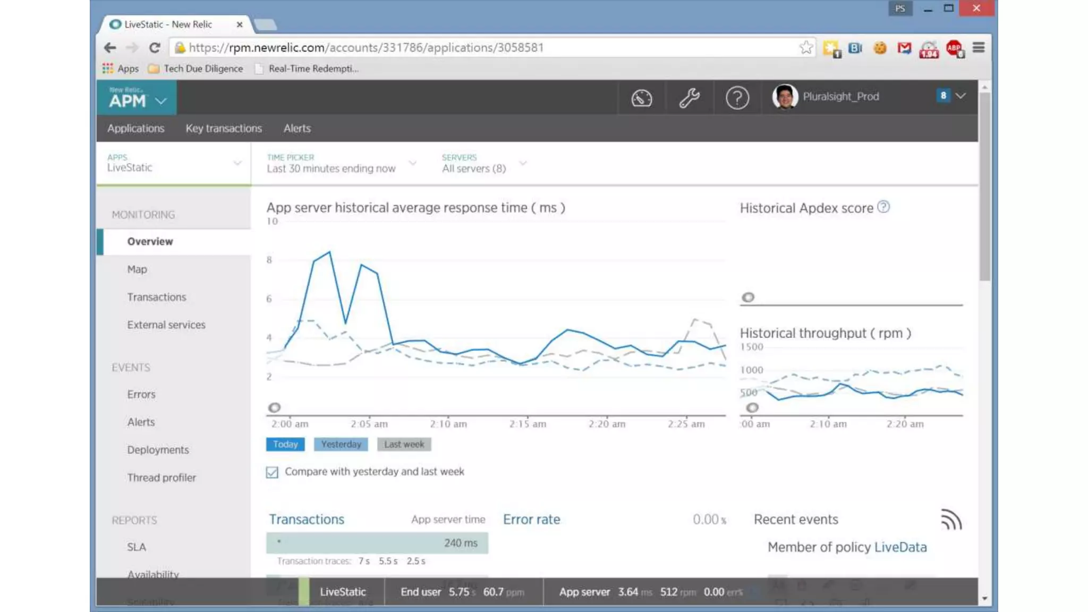
Task: Open the Chrome hamburger menu icon
Action: [979, 48]
